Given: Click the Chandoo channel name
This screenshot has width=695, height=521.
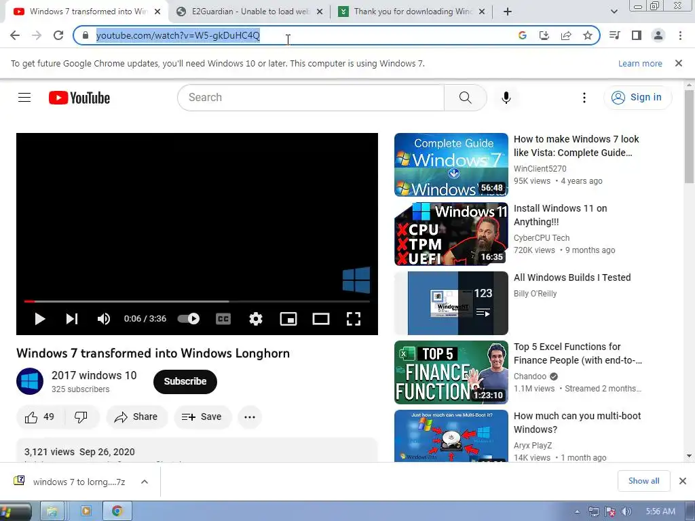Looking at the screenshot, I should 530,376.
